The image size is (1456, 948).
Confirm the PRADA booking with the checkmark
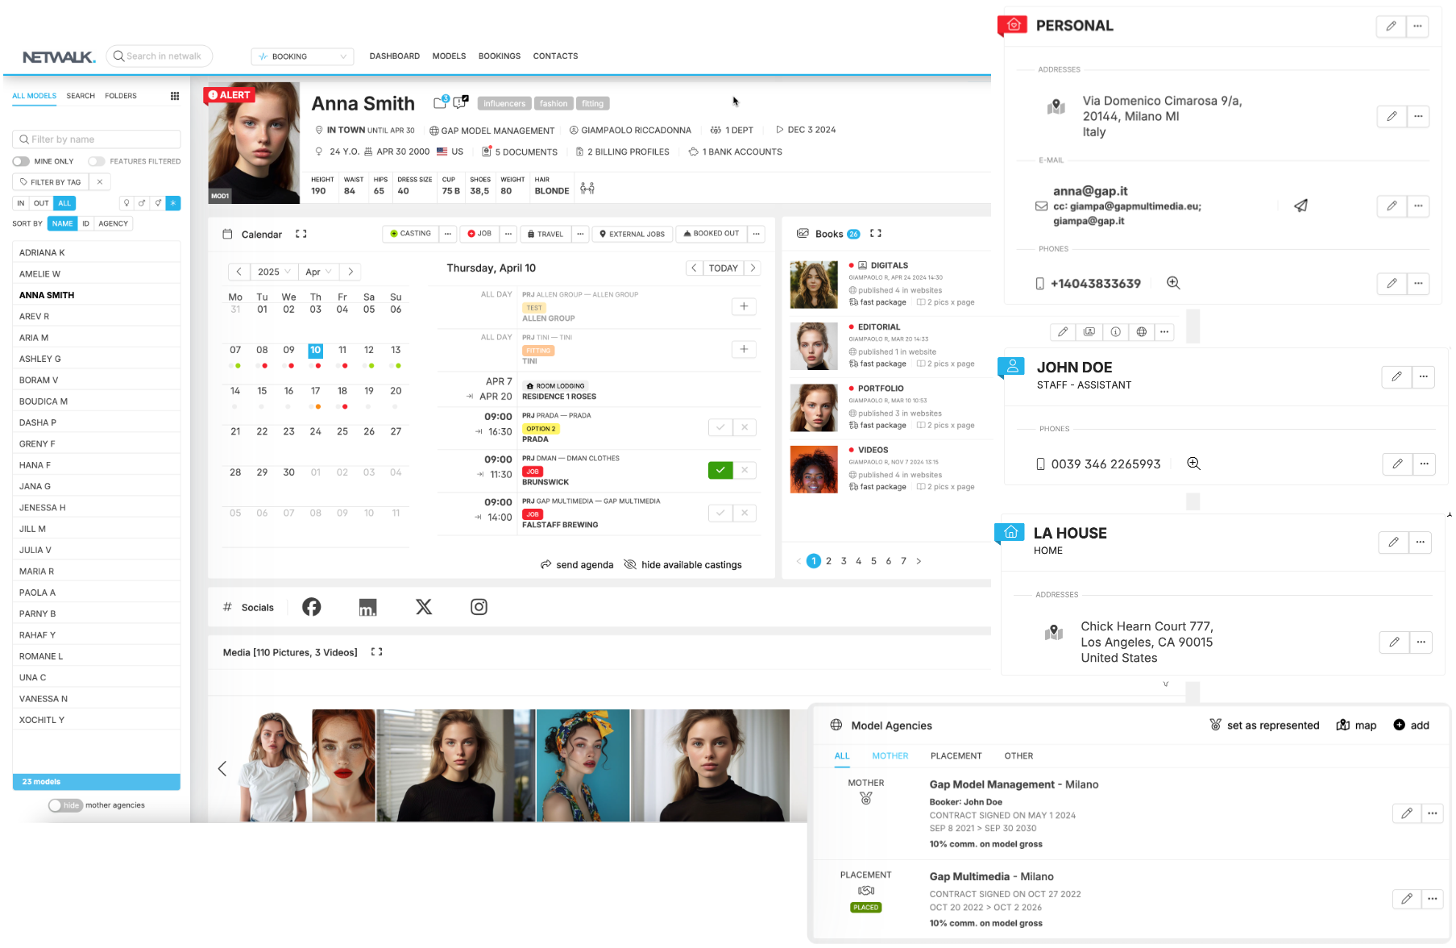720,427
